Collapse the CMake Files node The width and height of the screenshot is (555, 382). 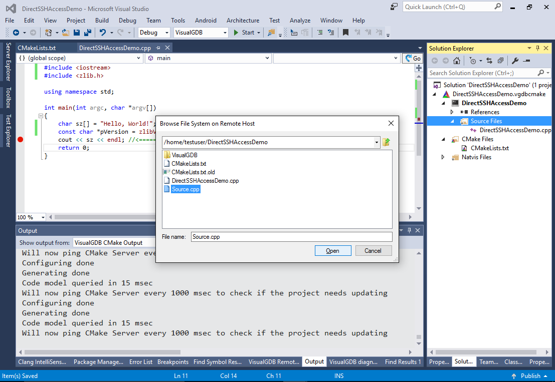pyautogui.click(x=443, y=139)
